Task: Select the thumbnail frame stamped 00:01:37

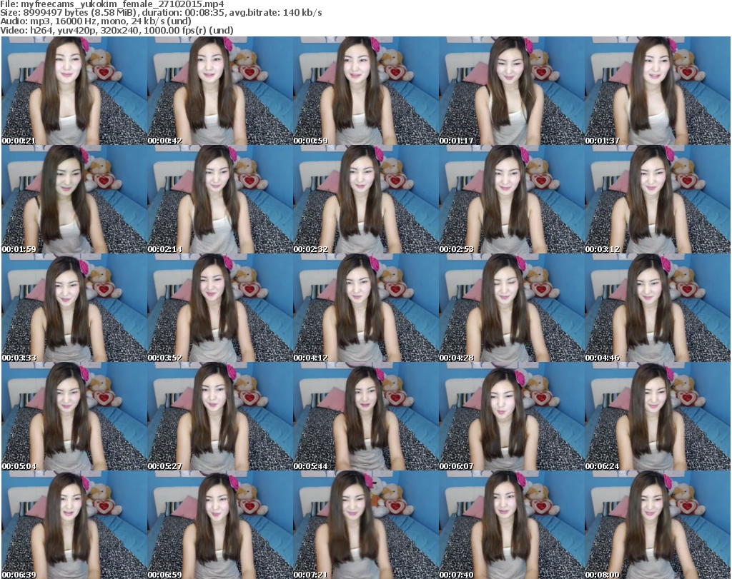Action: [658, 91]
